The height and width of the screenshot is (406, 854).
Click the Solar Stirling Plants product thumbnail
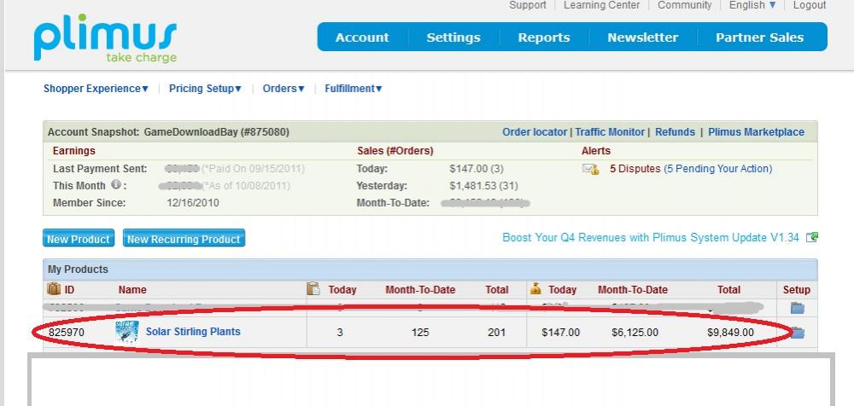pyautogui.click(x=127, y=332)
